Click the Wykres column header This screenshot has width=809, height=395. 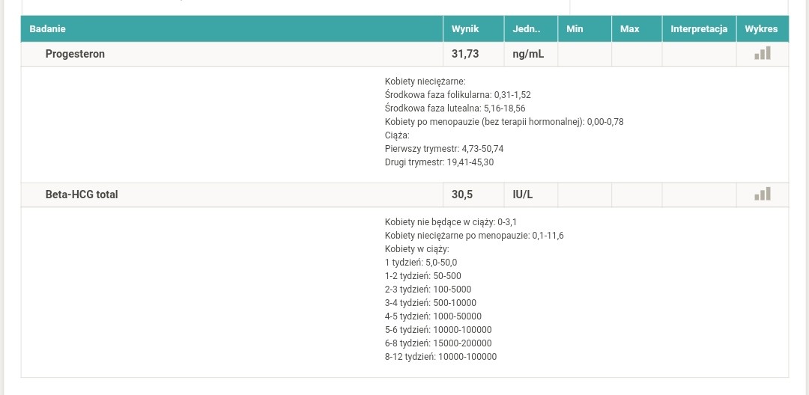tap(761, 29)
